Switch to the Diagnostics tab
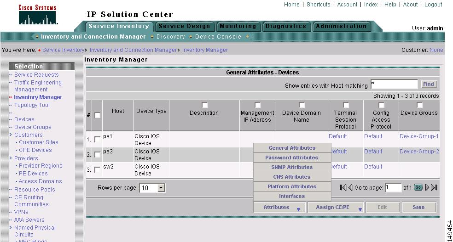Image resolution: width=453 pixels, height=242 pixels. (286, 26)
